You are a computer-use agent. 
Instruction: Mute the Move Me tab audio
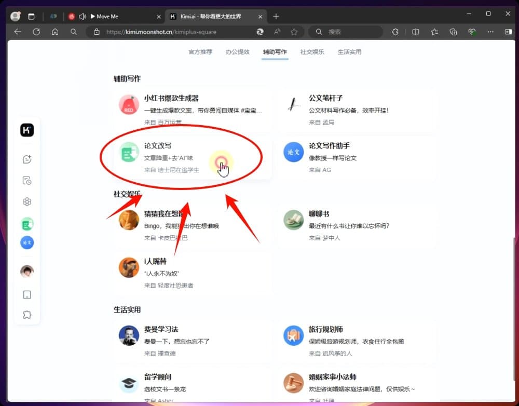[83, 16]
